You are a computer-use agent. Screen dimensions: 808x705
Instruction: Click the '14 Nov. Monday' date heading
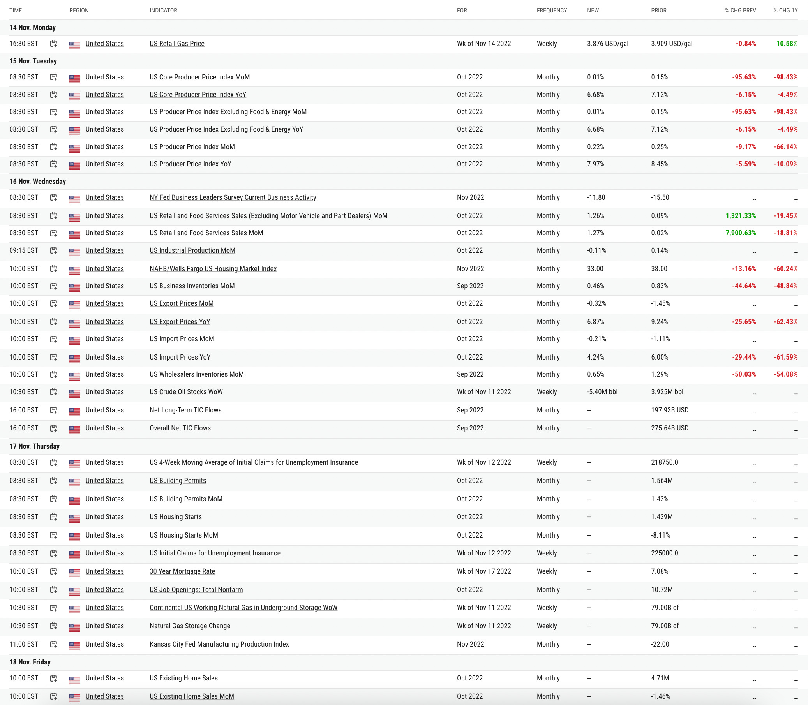click(x=33, y=28)
